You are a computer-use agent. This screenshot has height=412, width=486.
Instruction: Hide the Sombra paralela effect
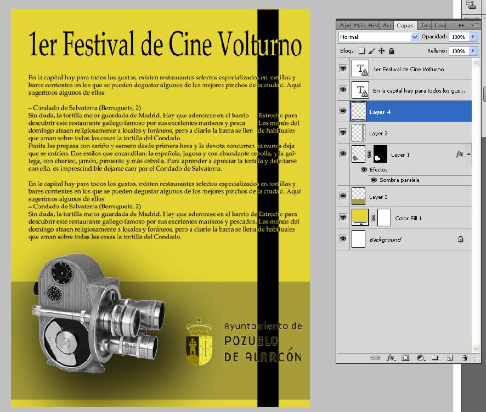tap(373, 180)
